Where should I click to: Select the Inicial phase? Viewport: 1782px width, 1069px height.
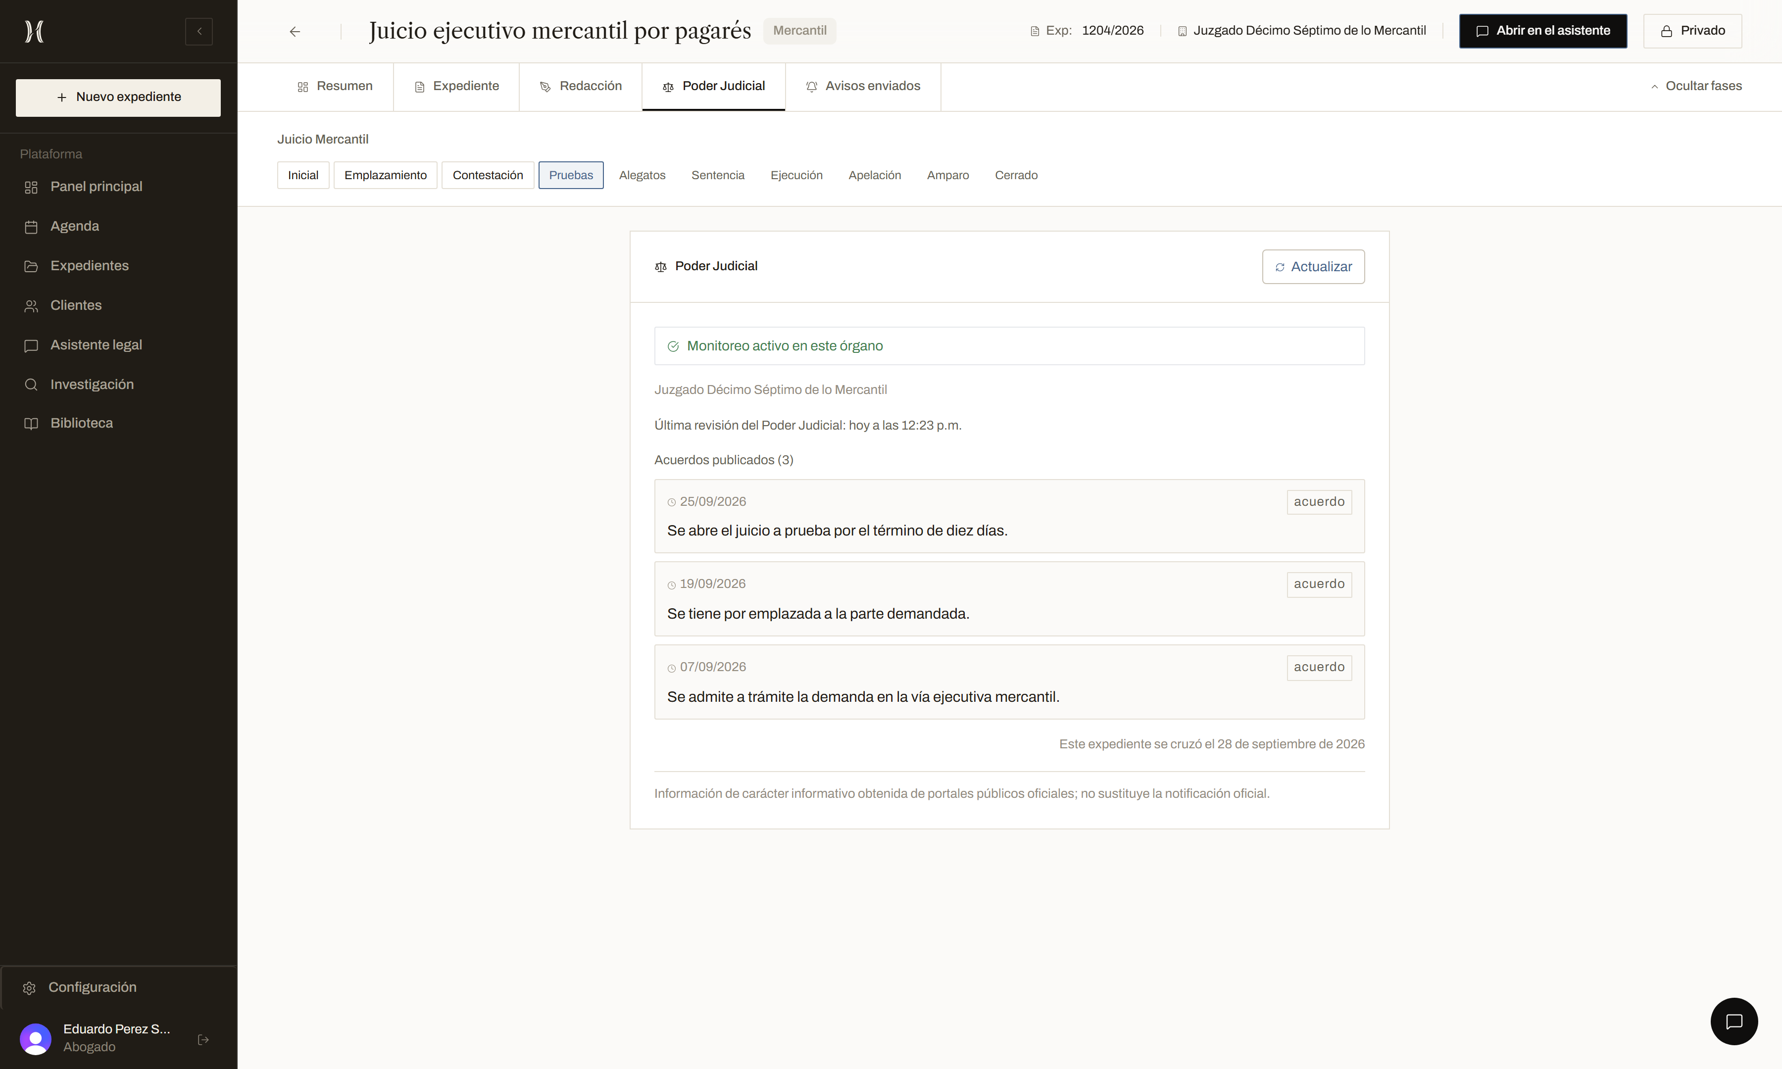pos(303,175)
